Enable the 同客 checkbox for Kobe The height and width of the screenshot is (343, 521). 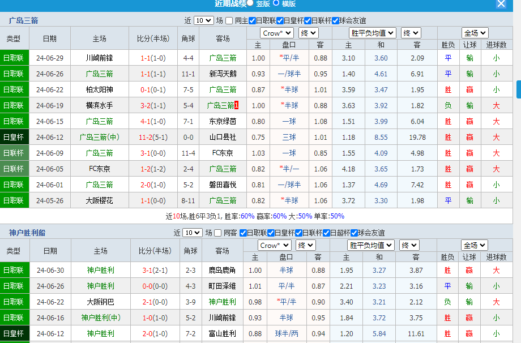coord(217,231)
